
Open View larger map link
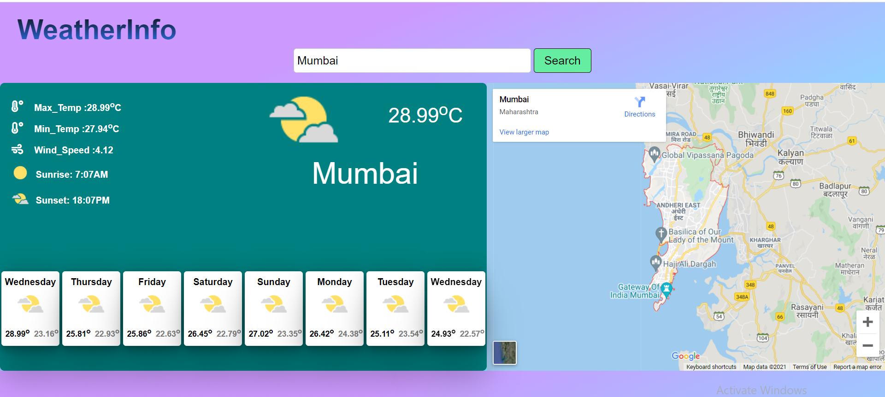(524, 132)
